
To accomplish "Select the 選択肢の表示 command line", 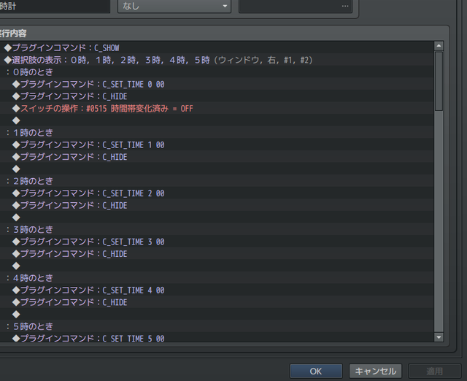I will tap(217, 60).
